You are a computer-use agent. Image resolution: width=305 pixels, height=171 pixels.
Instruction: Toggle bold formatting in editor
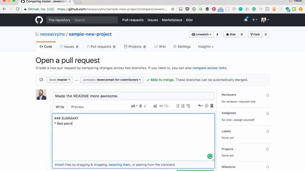click(x=141, y=106)
